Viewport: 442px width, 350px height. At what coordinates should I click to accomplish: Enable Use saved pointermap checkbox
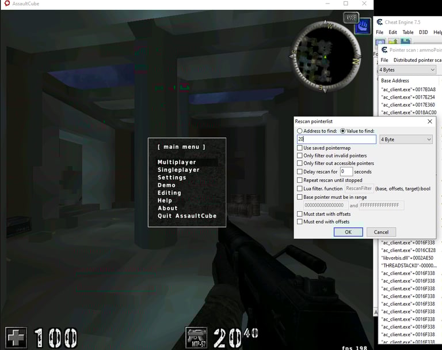300,148
